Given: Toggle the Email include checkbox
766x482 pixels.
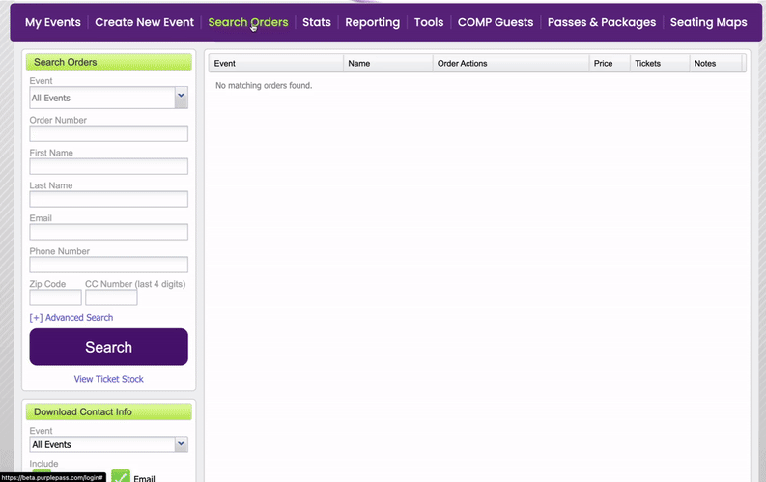Looking at the screenshot, I should click(x=121, y=476).
